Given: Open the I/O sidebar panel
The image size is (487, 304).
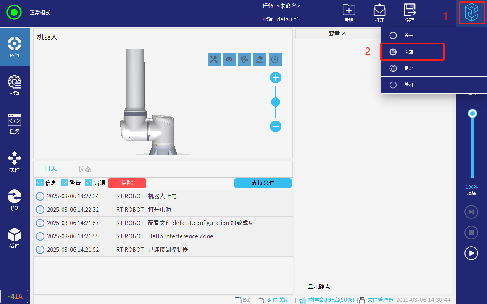Looking at the screenshot, I should point(15,200).
